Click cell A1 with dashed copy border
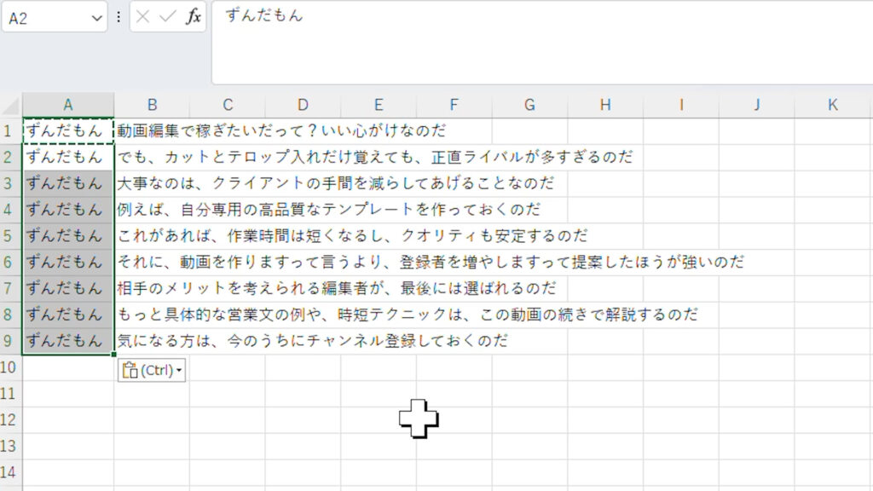 (x=68, y=131)
